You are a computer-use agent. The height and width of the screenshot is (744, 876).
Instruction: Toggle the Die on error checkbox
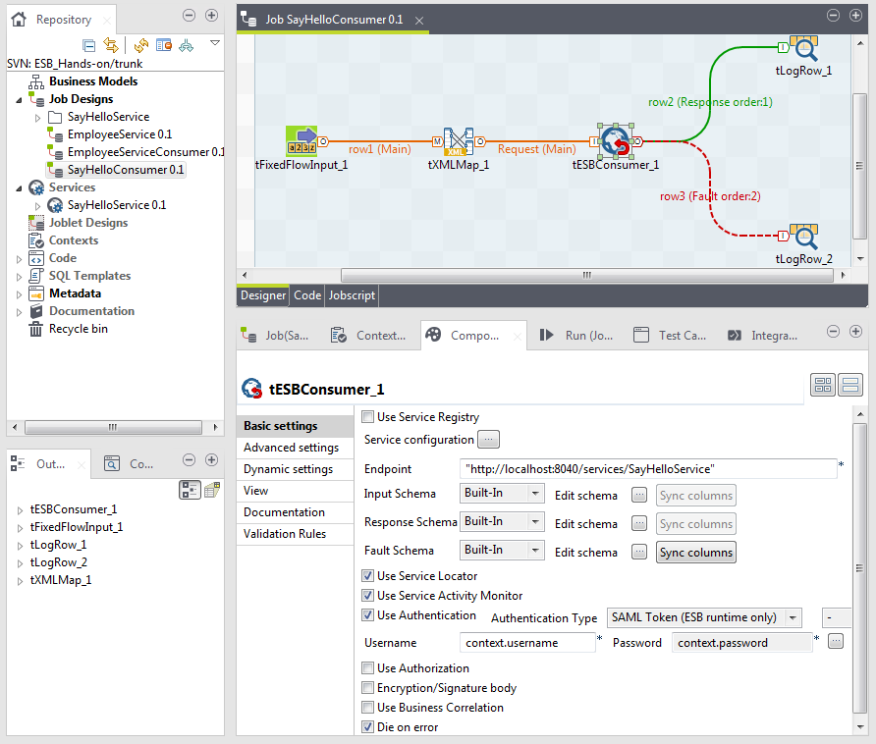point(368,727)
